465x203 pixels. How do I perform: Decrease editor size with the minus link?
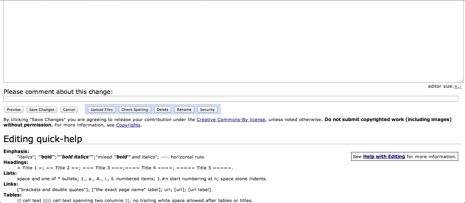click(x=460, y=86)
